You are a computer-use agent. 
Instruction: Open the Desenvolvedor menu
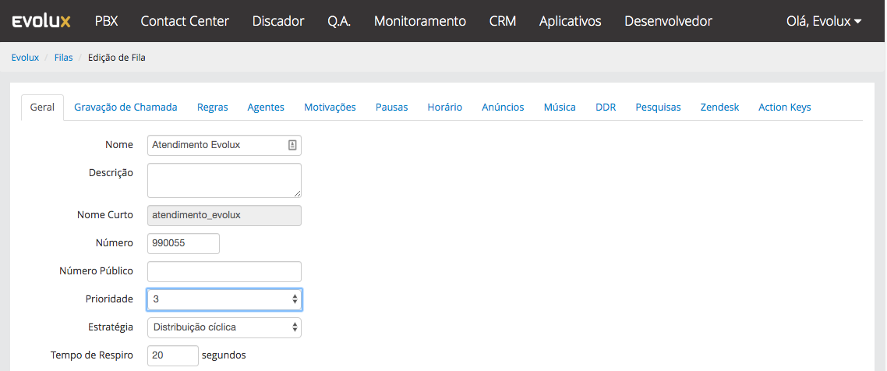point(668,22)
